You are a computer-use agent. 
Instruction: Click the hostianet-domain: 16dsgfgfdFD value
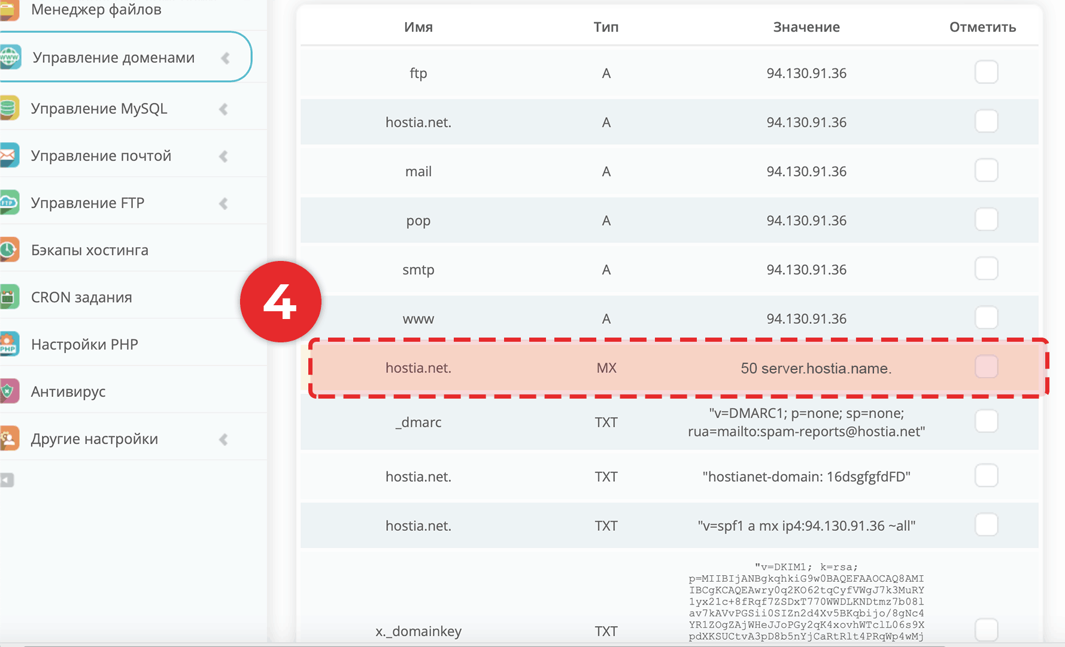coord(806,477)
